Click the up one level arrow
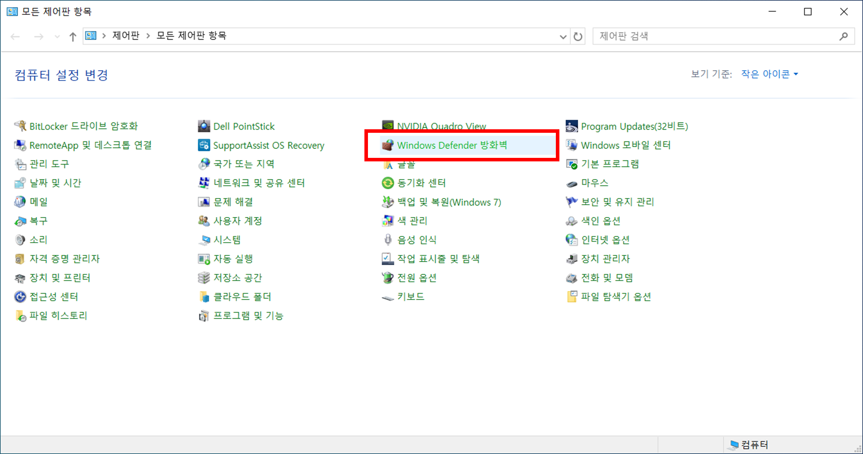Viewport: 863px width, 454px height. 73,36
